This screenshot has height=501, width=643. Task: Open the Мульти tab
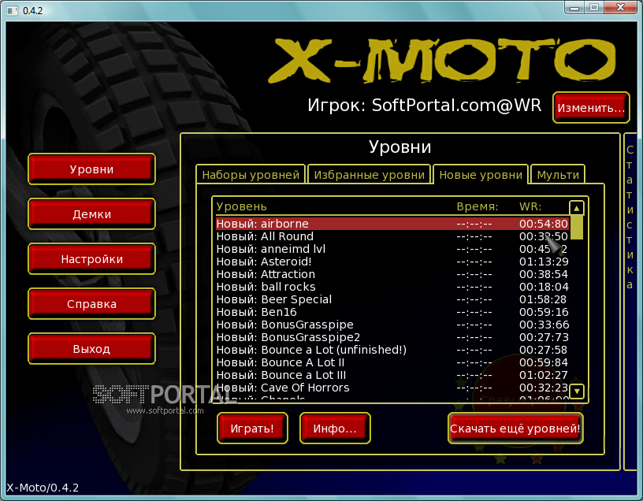tap(558, 175)
